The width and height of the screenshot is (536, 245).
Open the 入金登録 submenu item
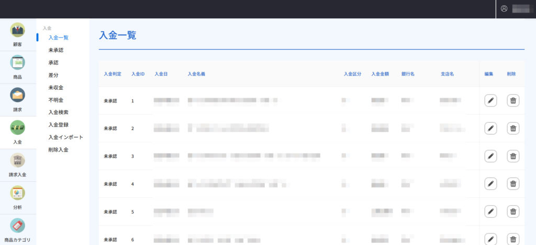(58, 125)
